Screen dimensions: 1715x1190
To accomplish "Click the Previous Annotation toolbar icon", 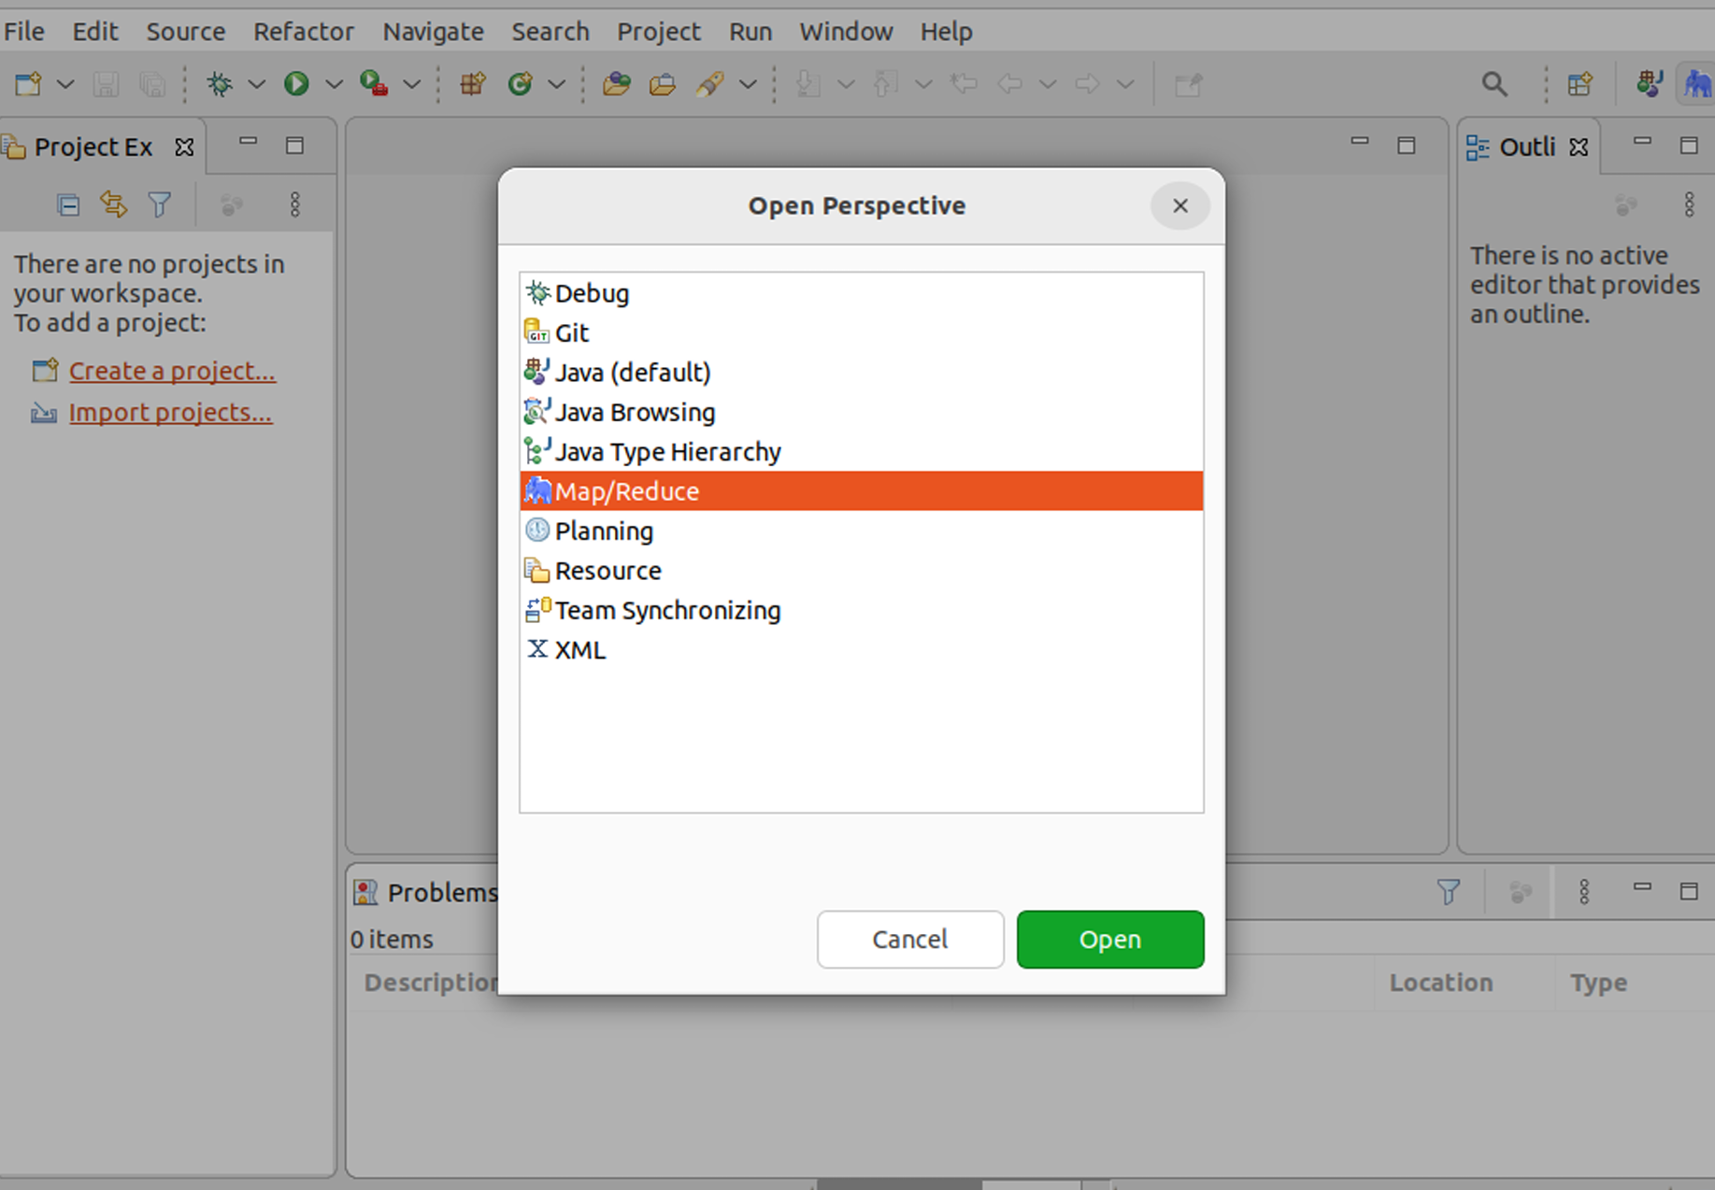I will 884,84.
